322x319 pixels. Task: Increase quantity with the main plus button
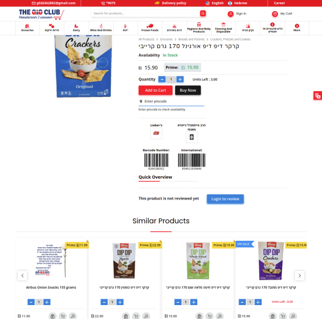(180, 79)
